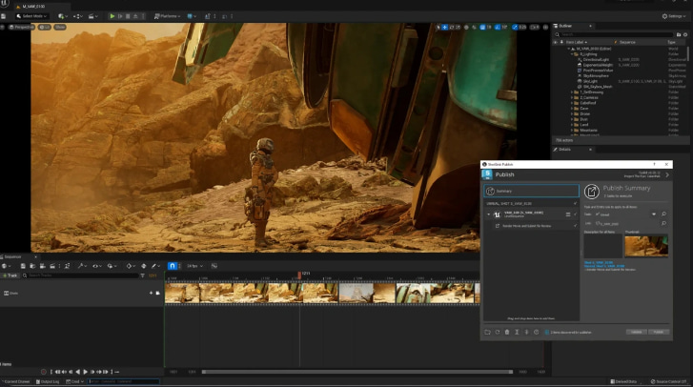Image resolution: width=693 pixels, height=387 pixels.
Task: Open the Content Drawer
Action: [16, 381]
